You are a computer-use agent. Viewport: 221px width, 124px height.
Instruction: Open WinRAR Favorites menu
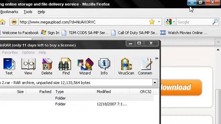tap(10, 52)
